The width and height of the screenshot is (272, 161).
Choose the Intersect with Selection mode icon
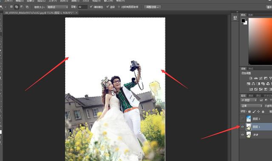pyautogui.click(x=27, y=7)
